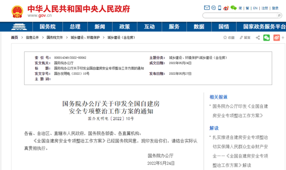Open 政策 navigation tab
Image resolution: width=286 pixels, height=170 pixels.
pyautogui.click(x=124, y=27)
